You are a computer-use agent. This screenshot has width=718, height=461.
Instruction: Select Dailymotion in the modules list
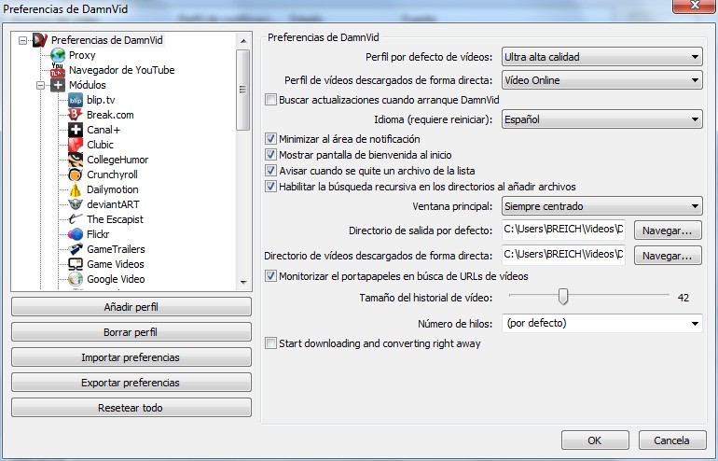coord(113,189)
